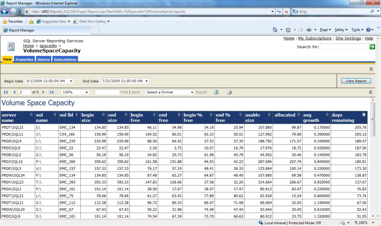Screen dimensions: 381x226
Task: Click the next page arrow in report toolbar
Action: point(44,92)
